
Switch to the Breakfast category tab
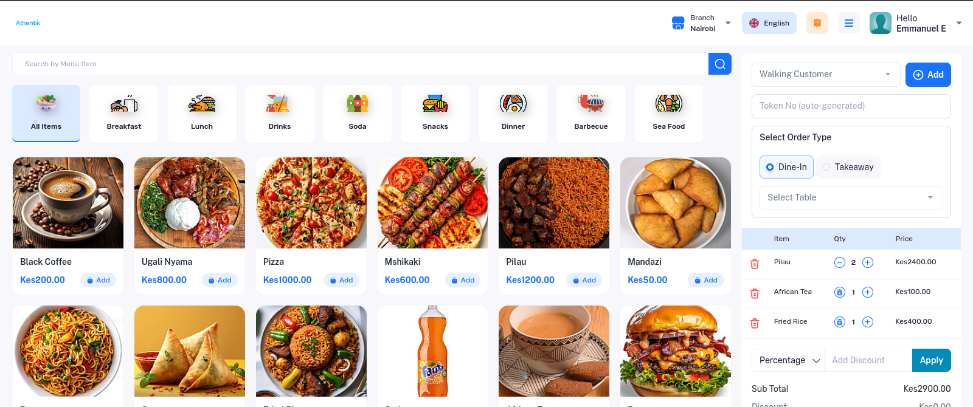point(124,114)
